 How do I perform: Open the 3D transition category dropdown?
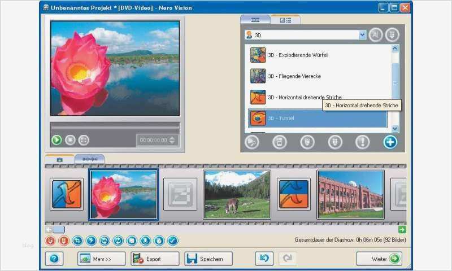click(362, 35)
